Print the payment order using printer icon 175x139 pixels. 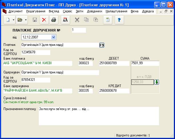pos(54,20)
